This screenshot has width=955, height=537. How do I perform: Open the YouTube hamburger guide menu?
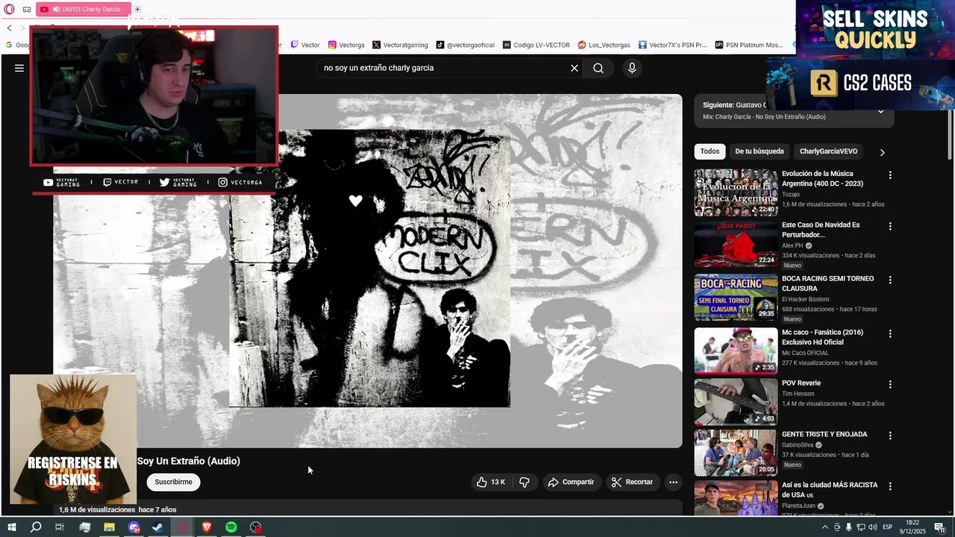coord(19,68)
